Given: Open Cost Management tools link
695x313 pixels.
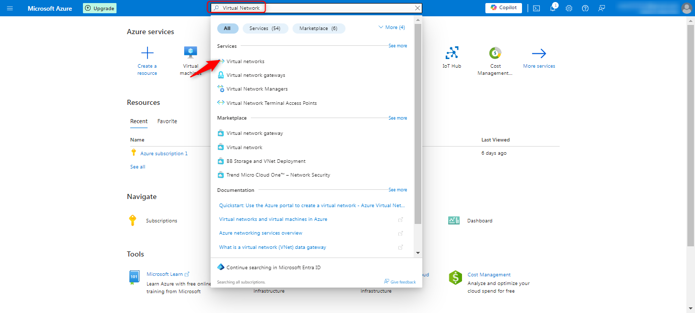Looking at the screenshot, I should [x=489, y=275].
